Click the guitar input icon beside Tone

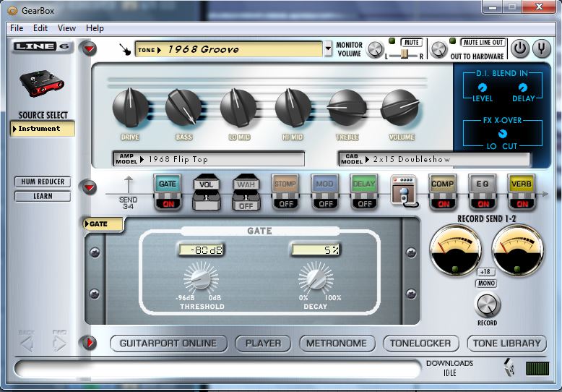[125, 49]
